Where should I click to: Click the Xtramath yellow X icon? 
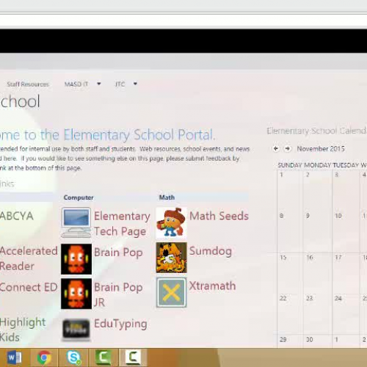tap(171, 292)
